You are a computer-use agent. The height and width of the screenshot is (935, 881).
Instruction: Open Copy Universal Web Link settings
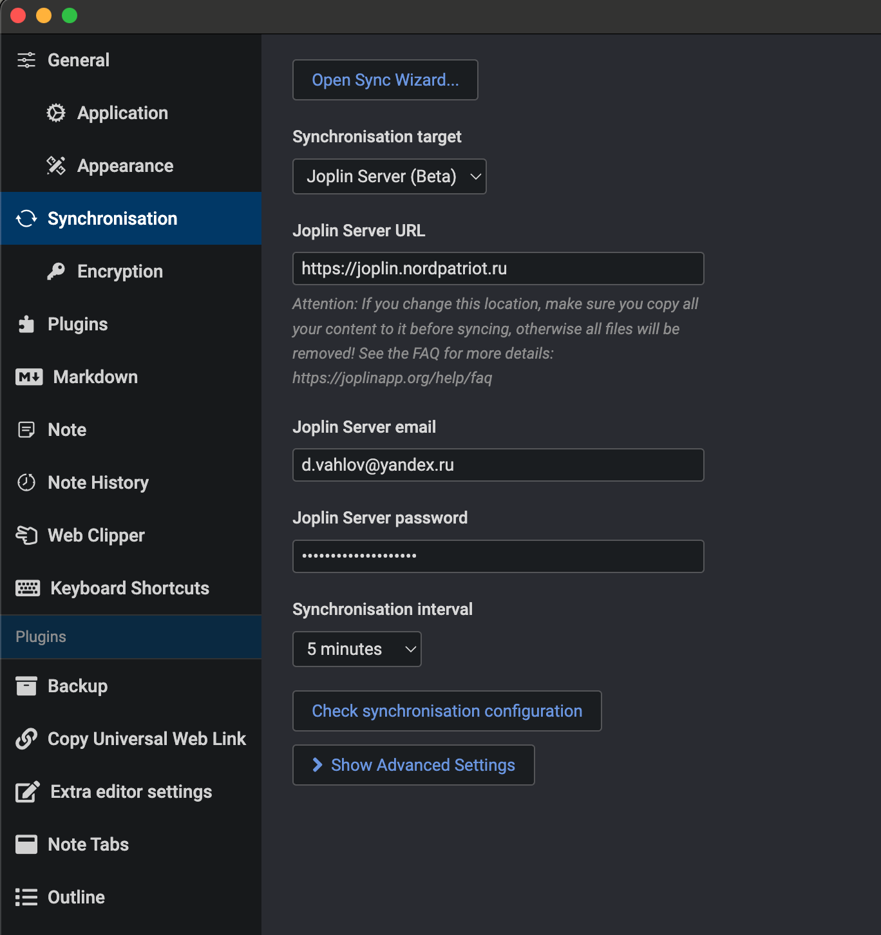coord(131,739)
